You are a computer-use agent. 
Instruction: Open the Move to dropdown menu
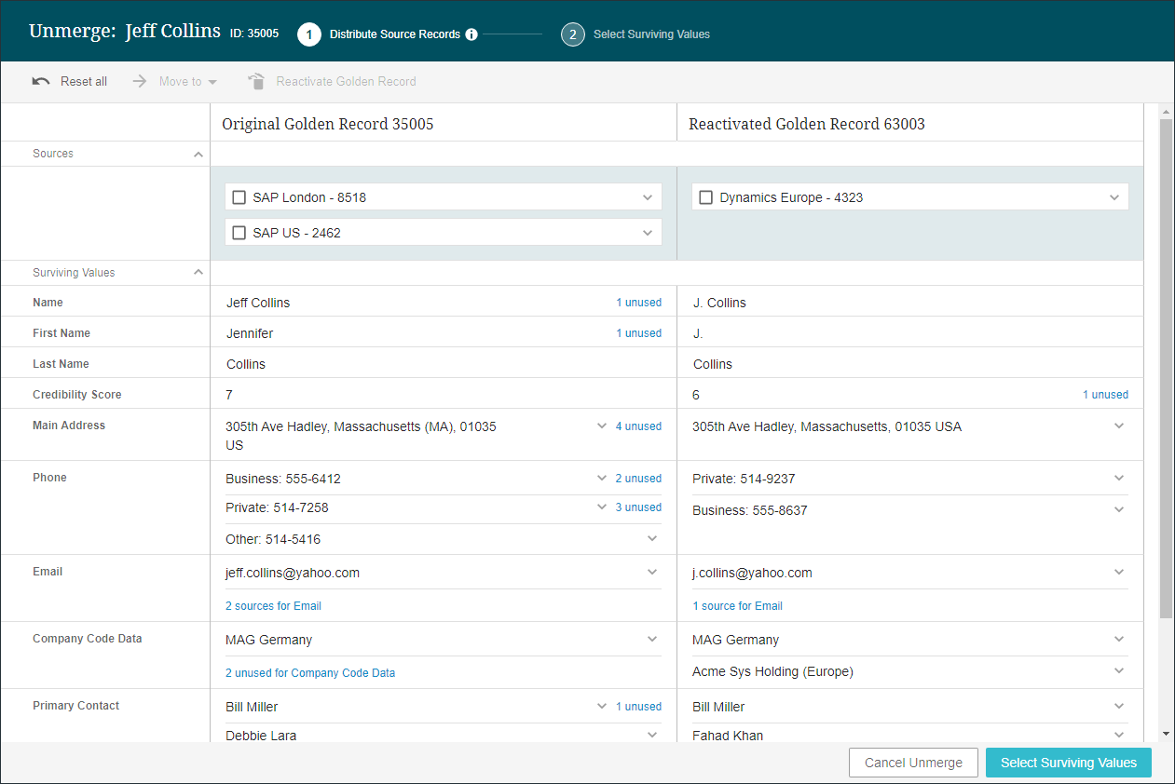(x=212, y=82)
